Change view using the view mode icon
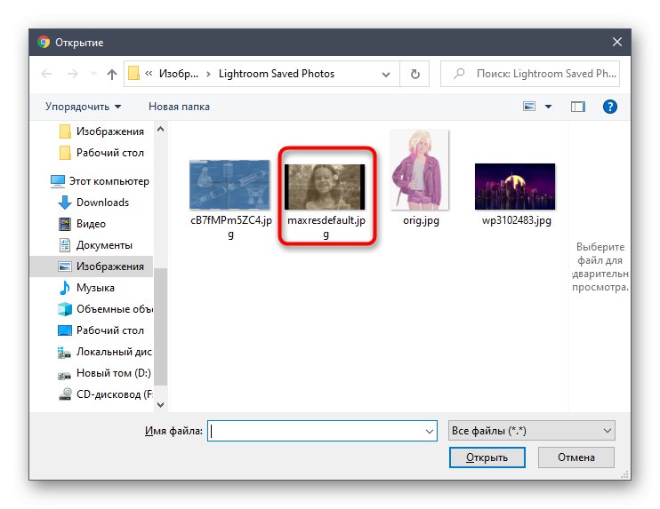This screenshot has width=660, height=509. pos(529,107)
